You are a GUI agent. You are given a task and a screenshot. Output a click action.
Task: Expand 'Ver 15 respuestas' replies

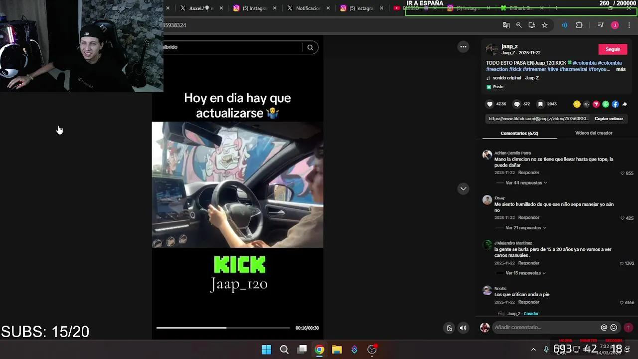point(526,273)
